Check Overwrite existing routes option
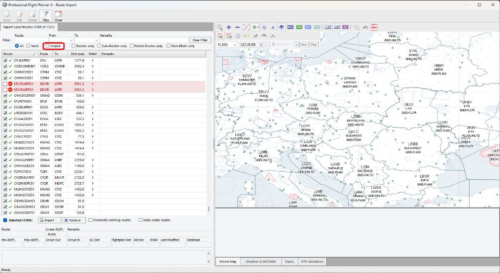The height and width of the screenshot is (273, 500). (x=90, y=220)
